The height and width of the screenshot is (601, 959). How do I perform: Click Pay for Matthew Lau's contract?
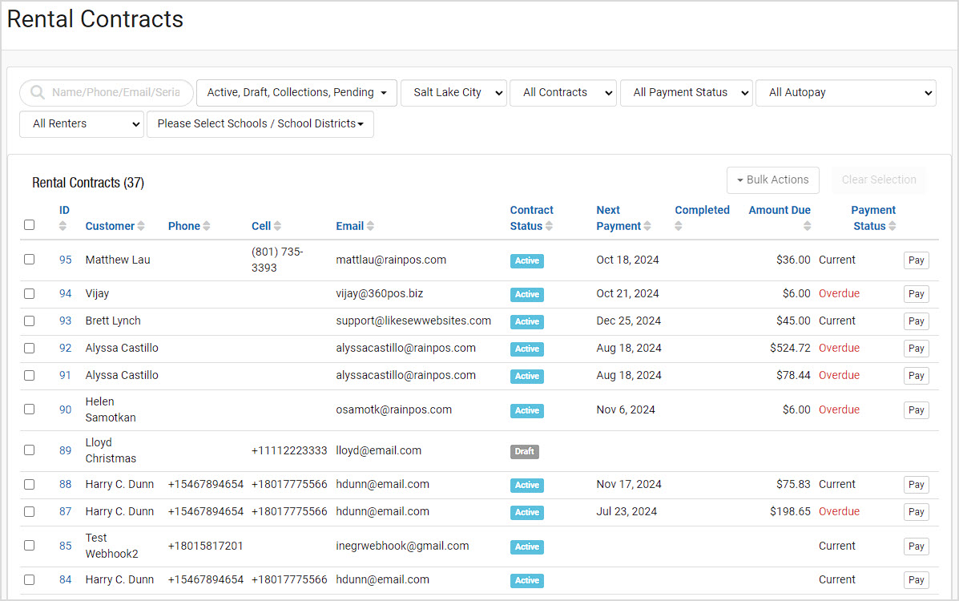pos(917,260)
